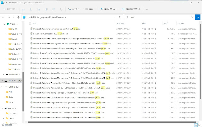Sort by Size (サイズ) column header

166,23
